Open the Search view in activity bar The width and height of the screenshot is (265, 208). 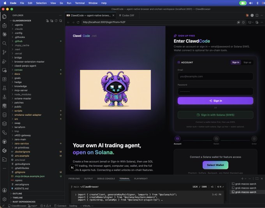click(x=4, y=43)
